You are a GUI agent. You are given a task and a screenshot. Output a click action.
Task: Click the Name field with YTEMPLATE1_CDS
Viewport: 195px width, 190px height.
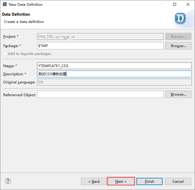[114, 66]
